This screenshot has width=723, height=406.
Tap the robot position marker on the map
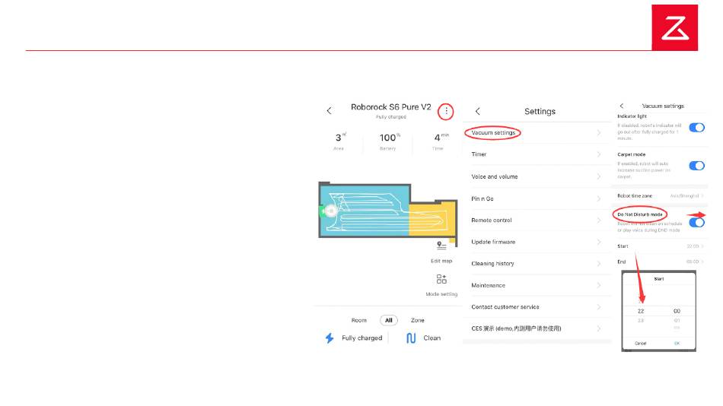tap(330, 211)
